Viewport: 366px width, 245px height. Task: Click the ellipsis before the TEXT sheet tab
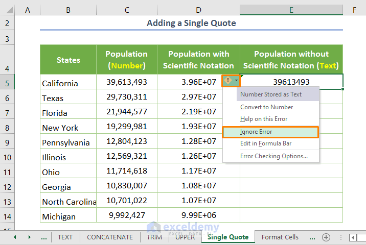(x=43, y=237)
